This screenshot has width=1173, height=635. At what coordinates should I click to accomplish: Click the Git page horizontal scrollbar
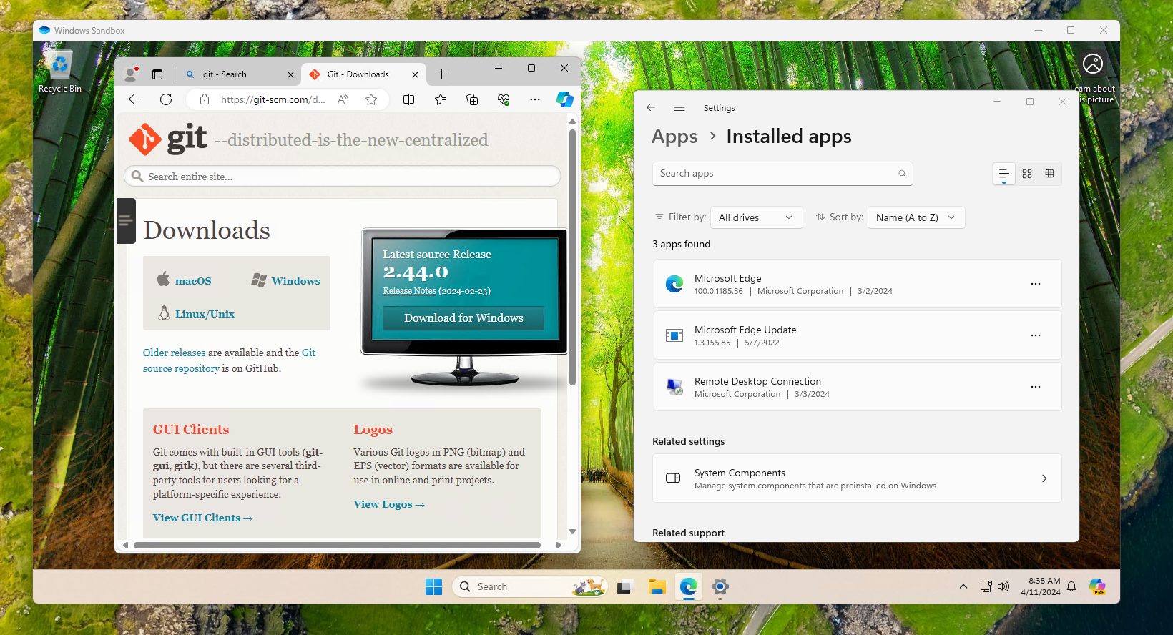coord(337,545)
